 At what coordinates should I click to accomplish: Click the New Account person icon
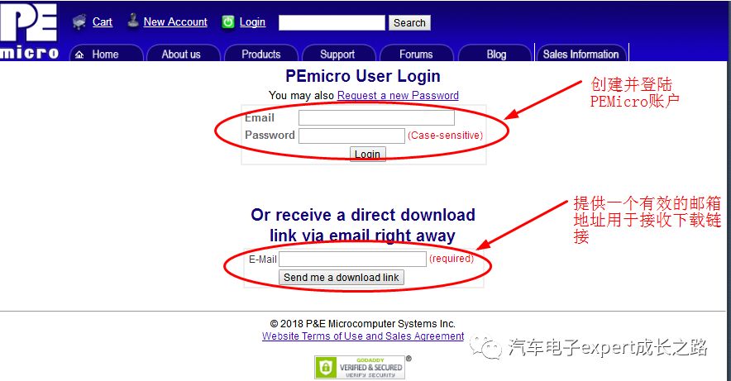point(133,21)
